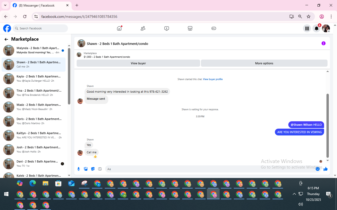
Task: Launch Microsoft Edge from the taskbar
Action: 33,183
